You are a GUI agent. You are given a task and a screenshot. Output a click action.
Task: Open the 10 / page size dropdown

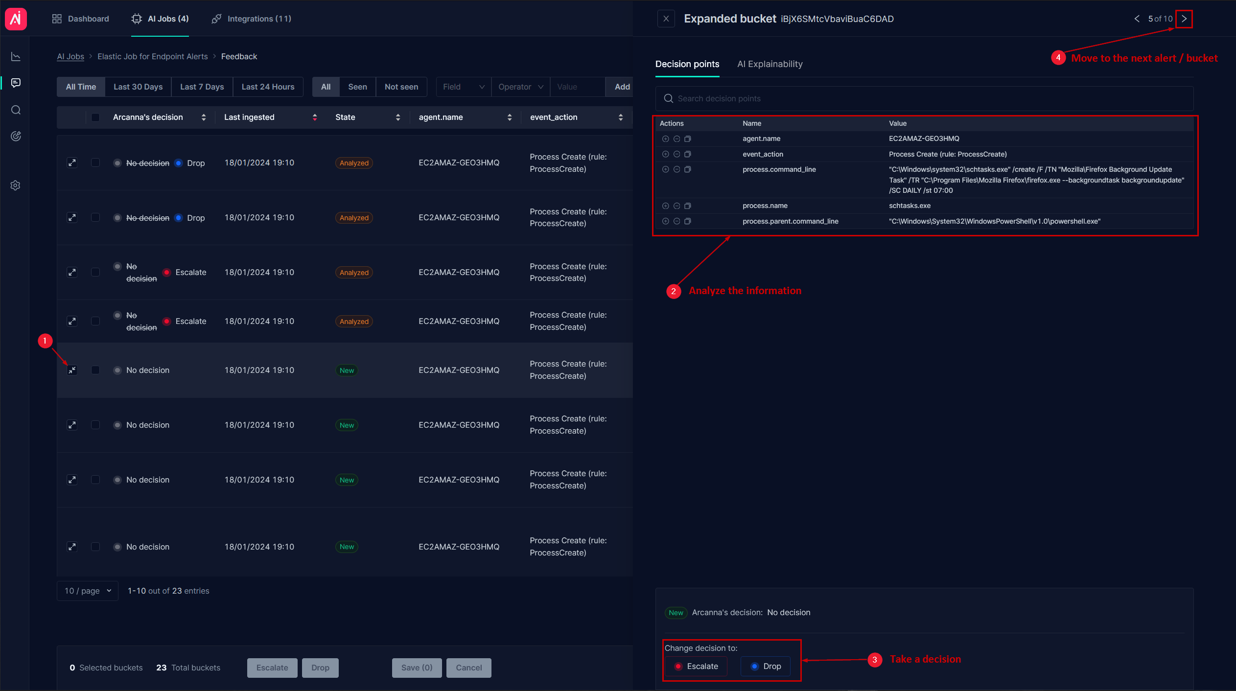coord(88,591)
